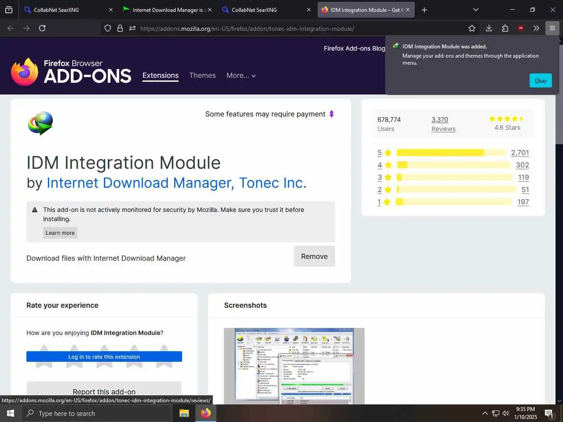Open the Downloads panel
563x422 pixels.
point(489,28)
